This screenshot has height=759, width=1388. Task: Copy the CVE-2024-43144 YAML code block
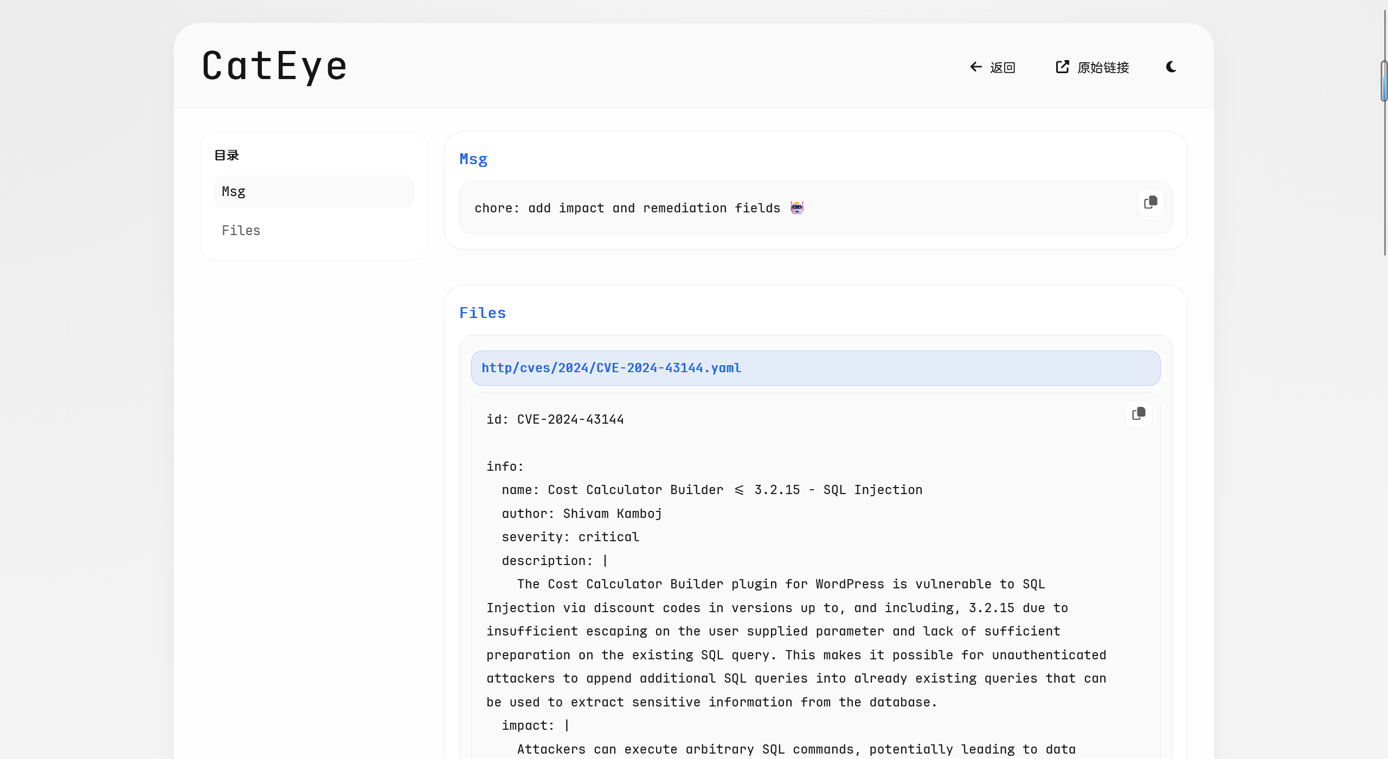(1139, 414)
